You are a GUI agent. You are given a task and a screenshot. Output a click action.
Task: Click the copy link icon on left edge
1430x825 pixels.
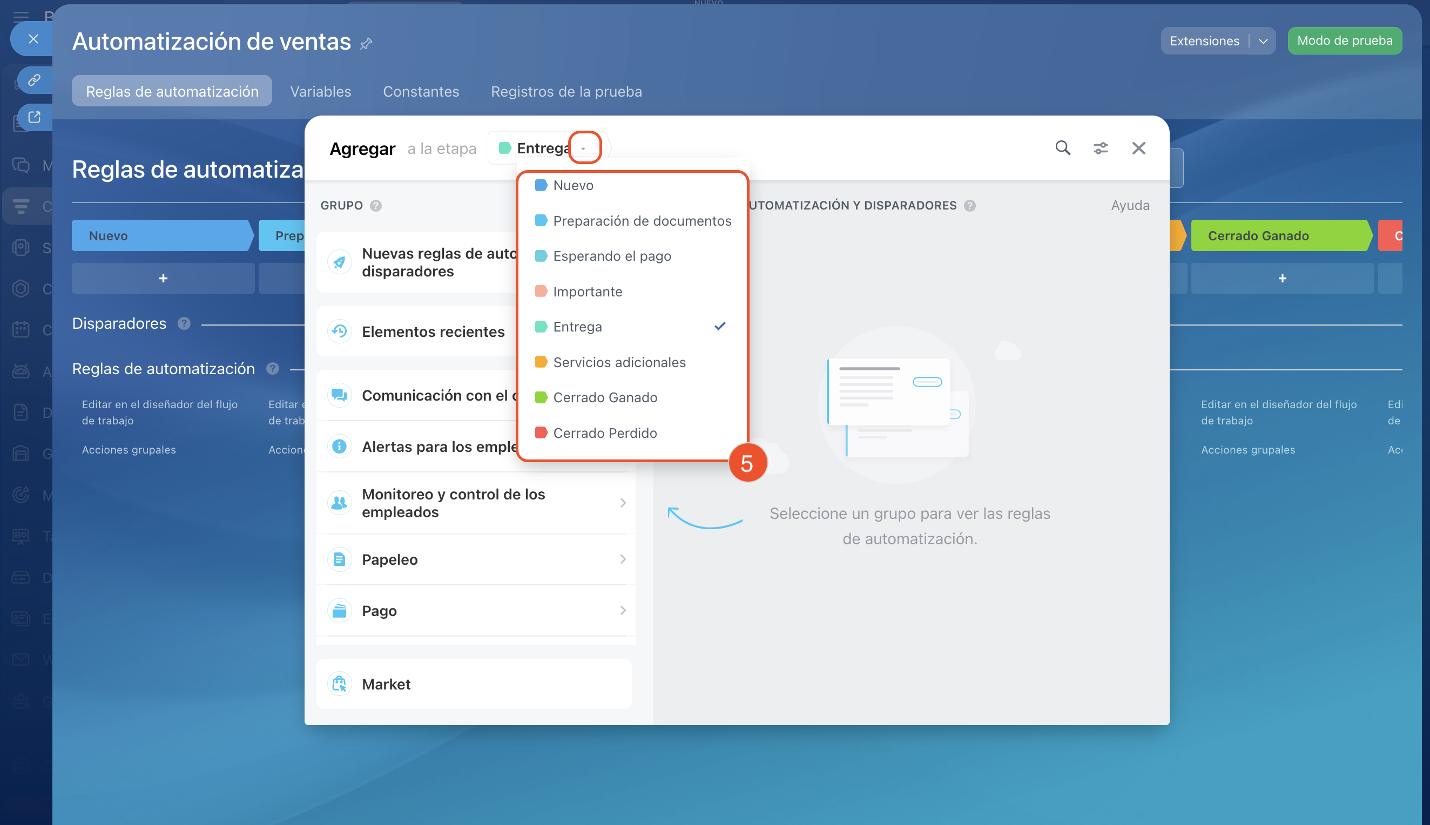(34, 80)
